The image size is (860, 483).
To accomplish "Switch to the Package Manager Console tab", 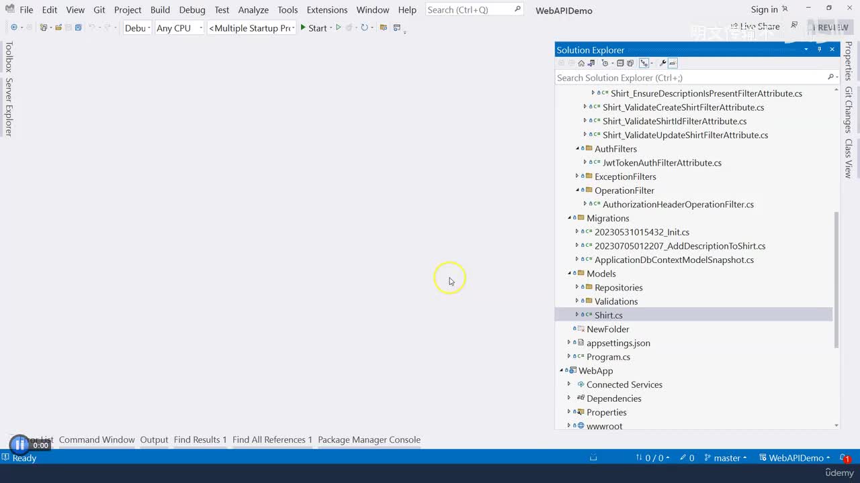I will pyautogui.click(x=369, y=440).
